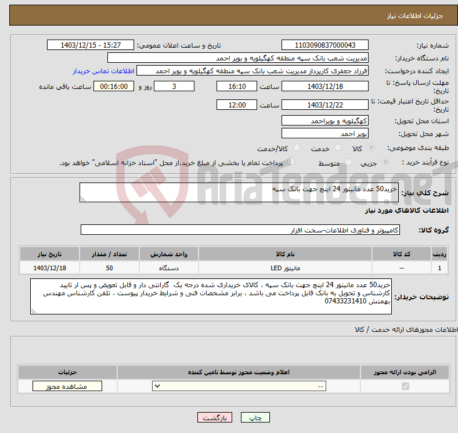Click the شرح کلی نیاز text area
Viewport: 458px width, 433px height.
239,192
